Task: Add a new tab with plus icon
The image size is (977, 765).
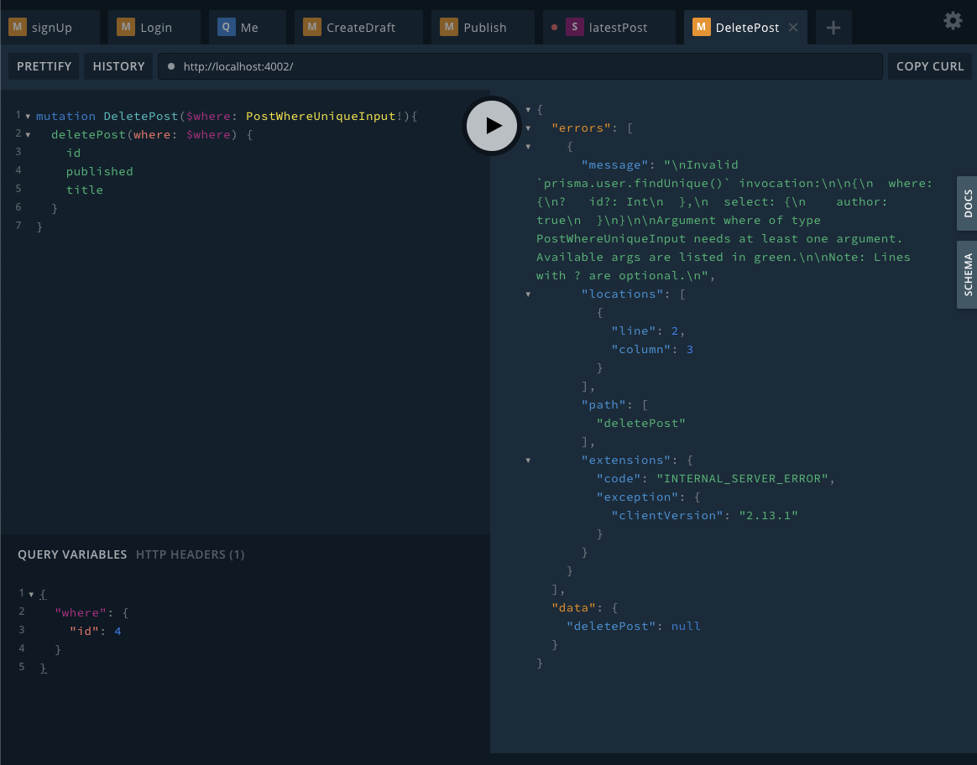Action: pos(833,28)
